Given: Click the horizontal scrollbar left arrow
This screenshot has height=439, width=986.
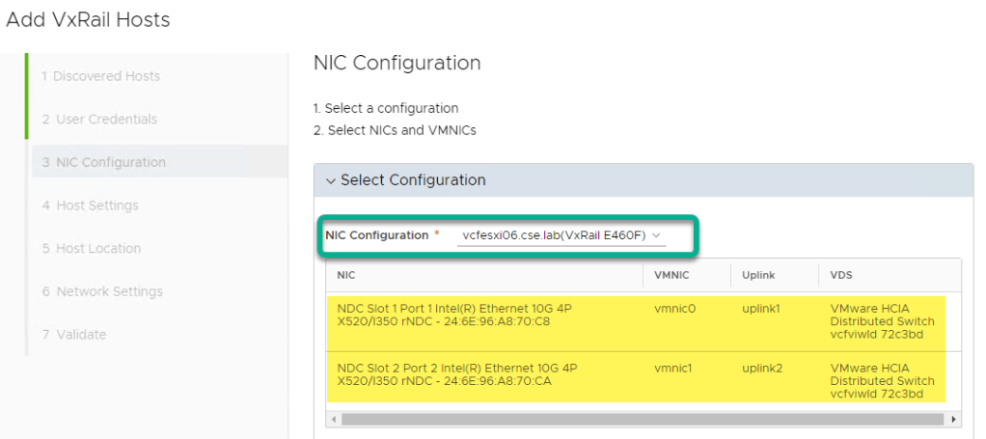Looking at the screenshot, I should click(x=334, y=420).
